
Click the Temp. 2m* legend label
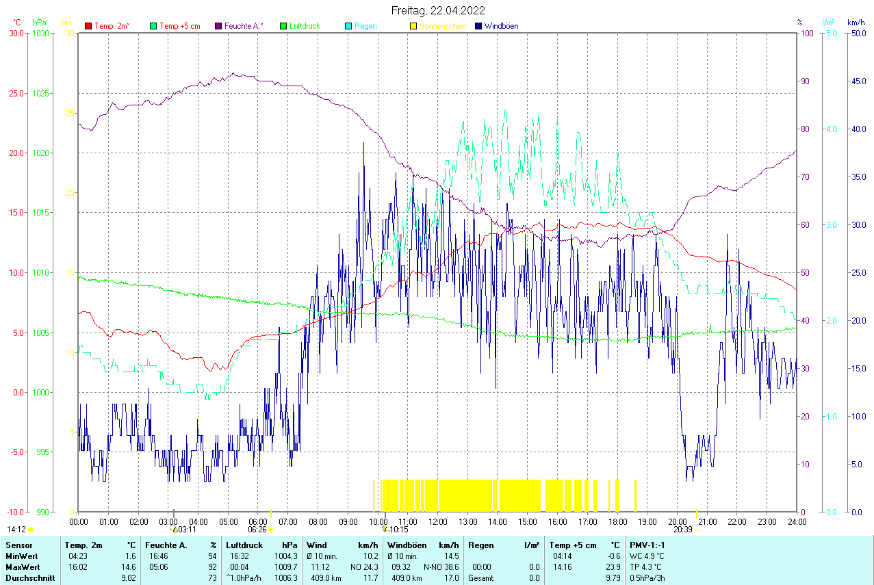click(x=112, y=26)
